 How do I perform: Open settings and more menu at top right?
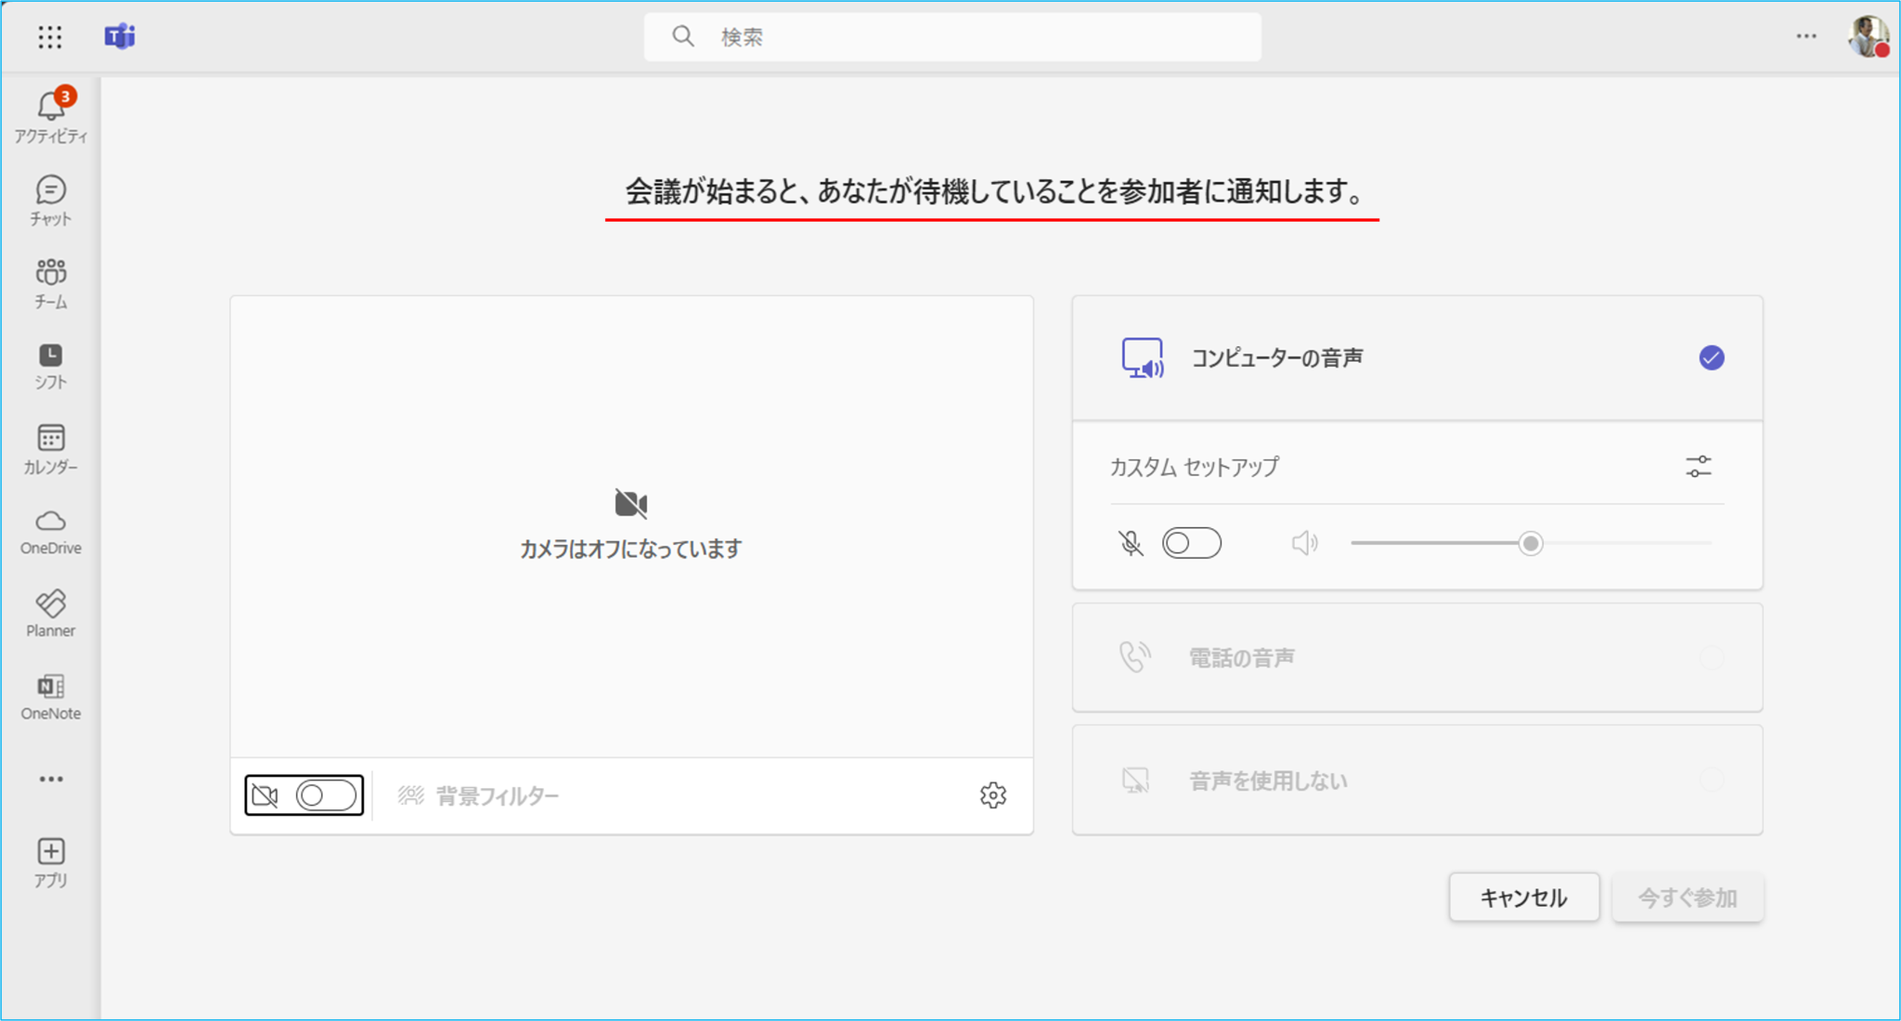[x=1805, y=37]
